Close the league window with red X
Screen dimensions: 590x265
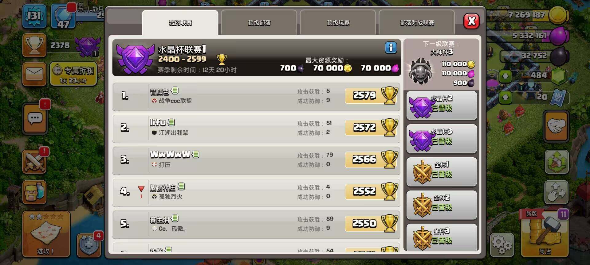coord(471,21)
